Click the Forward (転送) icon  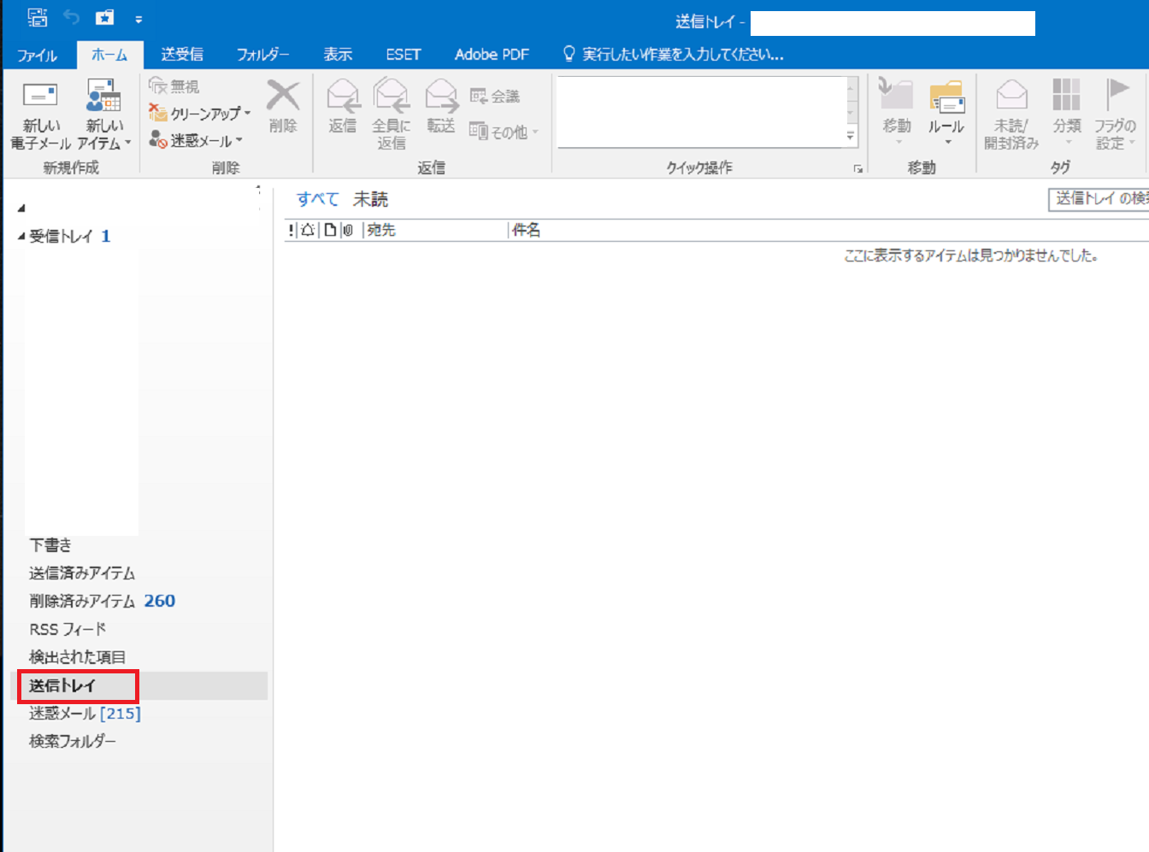click(x=441, y=96)
